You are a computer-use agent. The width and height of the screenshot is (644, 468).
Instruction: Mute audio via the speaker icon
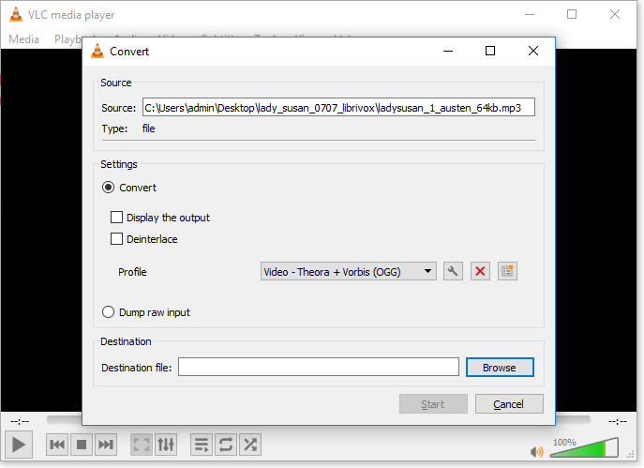pyautogui.click(x=537, y=451)
